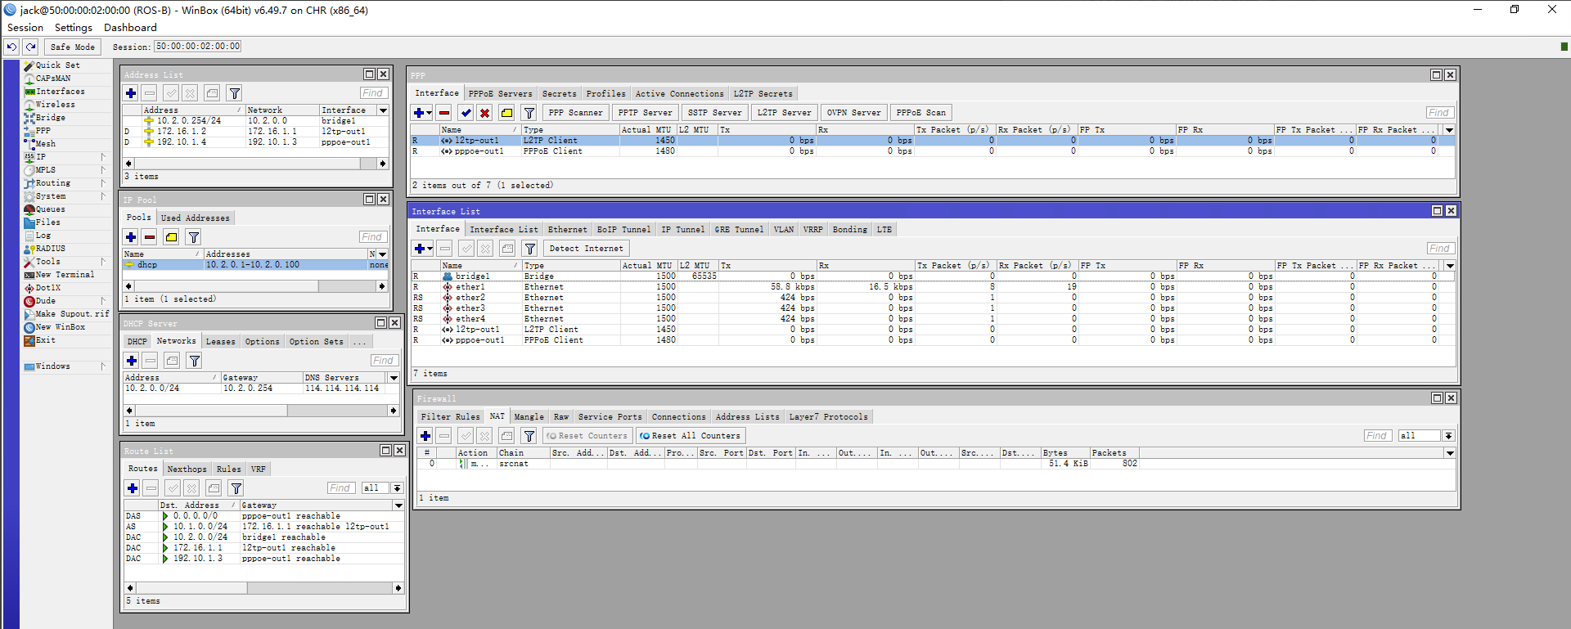This screenshot has height=629, width=1571.
Task: Expand the Tools submenu in the sidebar
Action: [103, 262]
